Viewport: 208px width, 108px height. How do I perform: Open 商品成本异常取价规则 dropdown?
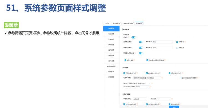click(144, 84)
